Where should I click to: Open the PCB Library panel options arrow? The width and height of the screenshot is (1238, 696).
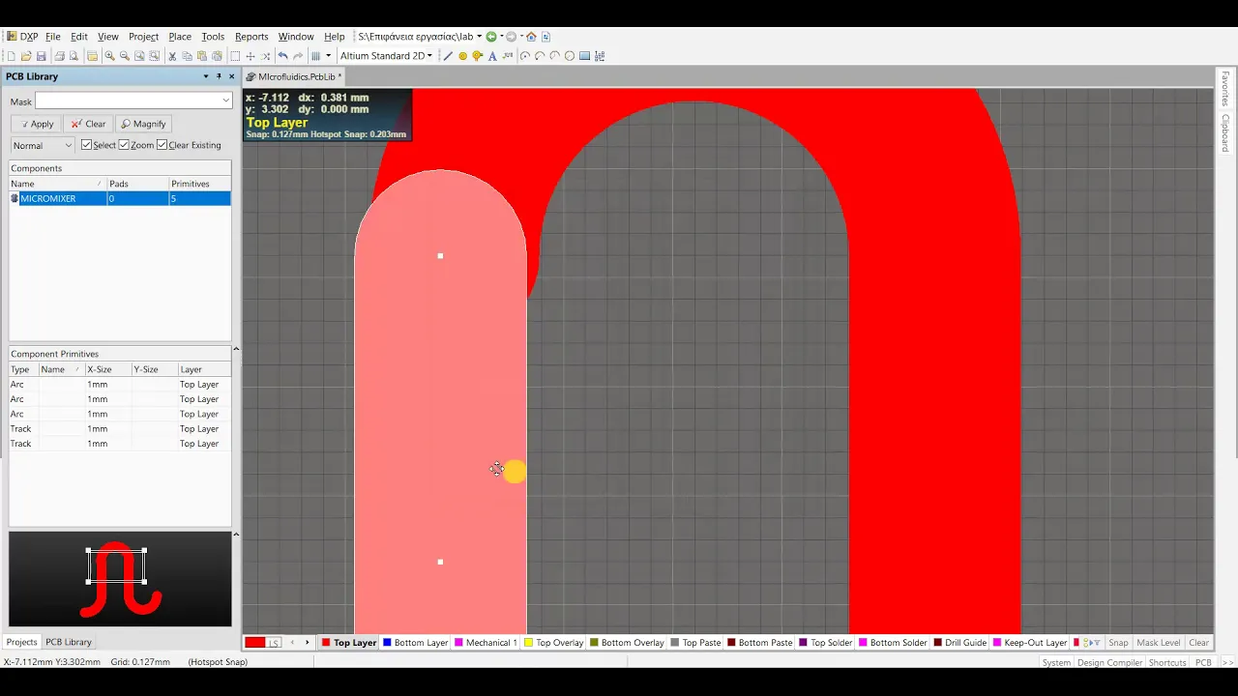point(205,76)
